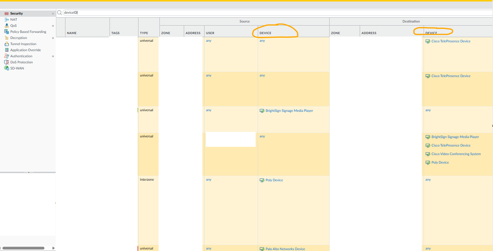
Task: Click user any in Palo Alto Networks row
Action: [208, 248]
